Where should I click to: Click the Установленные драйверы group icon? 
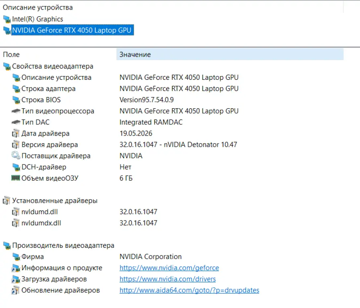pyautogui.click(x=6, y=201)
